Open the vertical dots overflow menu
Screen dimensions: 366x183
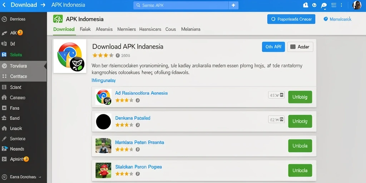point(342,5)
